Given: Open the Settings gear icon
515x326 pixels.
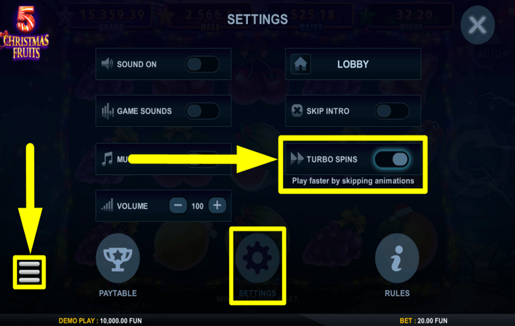Looking at the screenshot, I should [x=257, y=259].
